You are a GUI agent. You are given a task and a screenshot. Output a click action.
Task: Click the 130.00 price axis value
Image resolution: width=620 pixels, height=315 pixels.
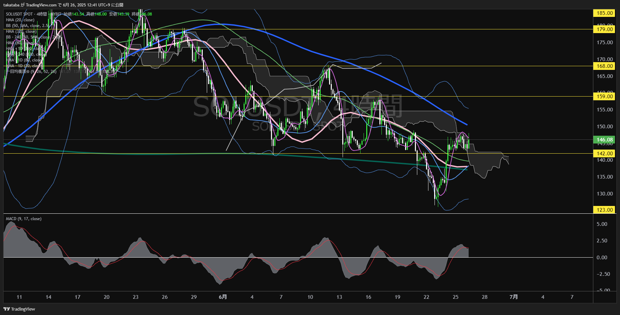605,194
